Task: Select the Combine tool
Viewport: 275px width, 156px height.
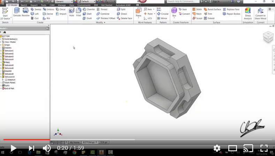Action: [103, 14]
